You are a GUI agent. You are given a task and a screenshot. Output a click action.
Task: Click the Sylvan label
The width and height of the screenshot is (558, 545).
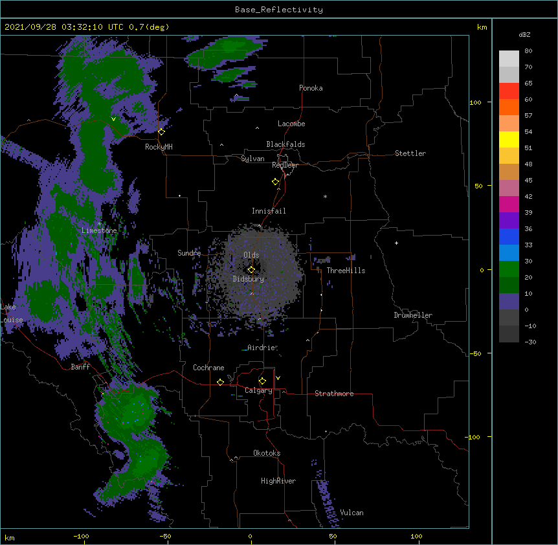tap(252, 159)
